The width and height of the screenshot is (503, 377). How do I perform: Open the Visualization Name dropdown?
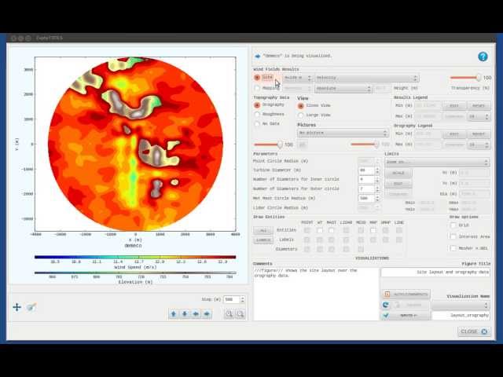461,305
